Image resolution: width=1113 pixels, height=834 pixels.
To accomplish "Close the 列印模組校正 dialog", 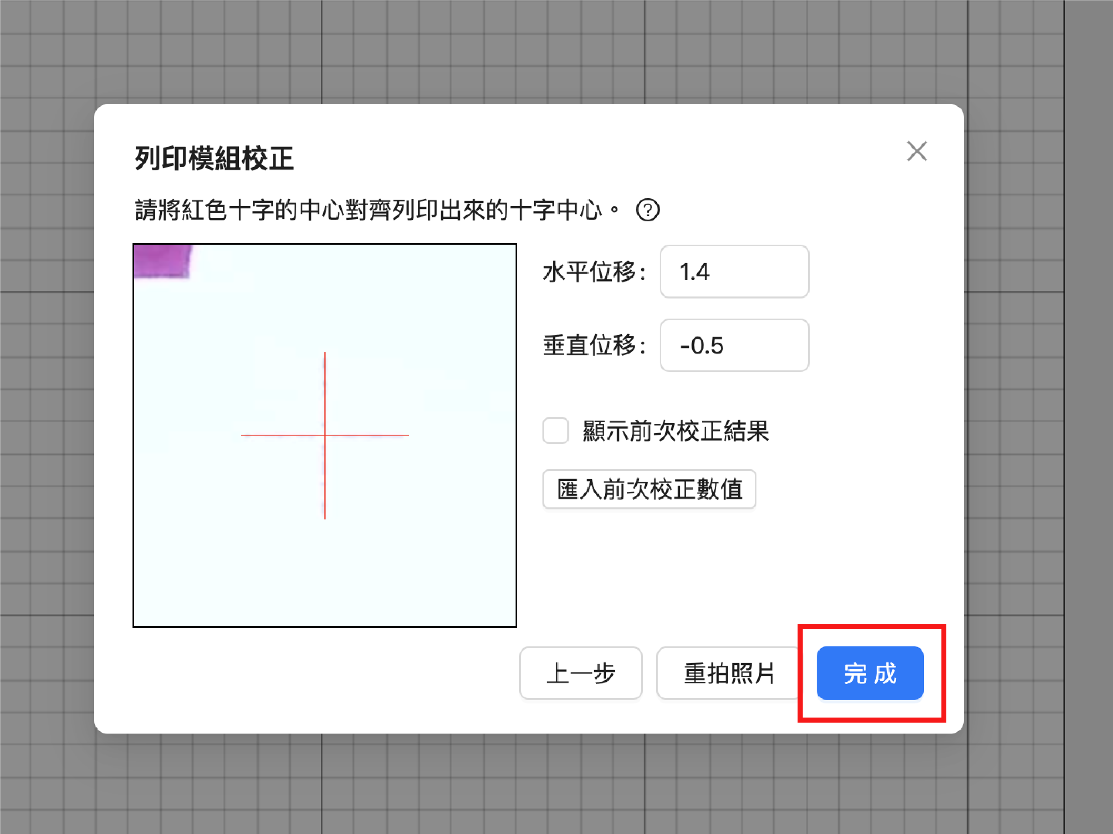I will [x=917, y=151].
